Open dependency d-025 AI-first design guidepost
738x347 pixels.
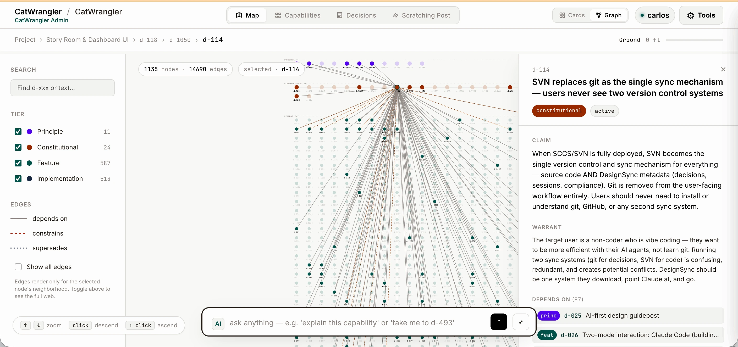[630, 316]
